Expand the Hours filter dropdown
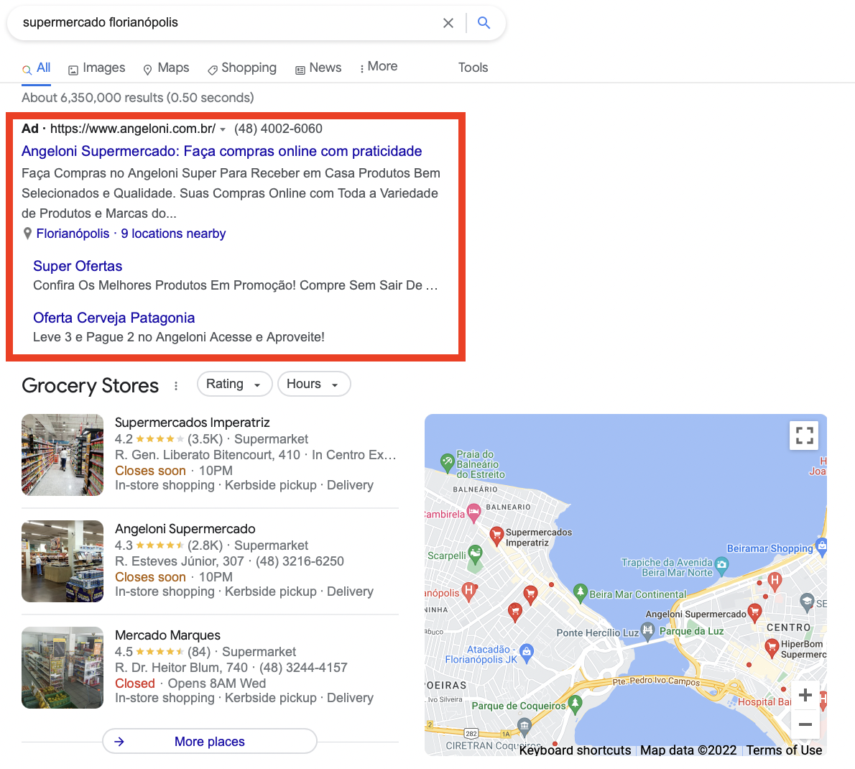This screenshot has width=855, height=769. 314,384
